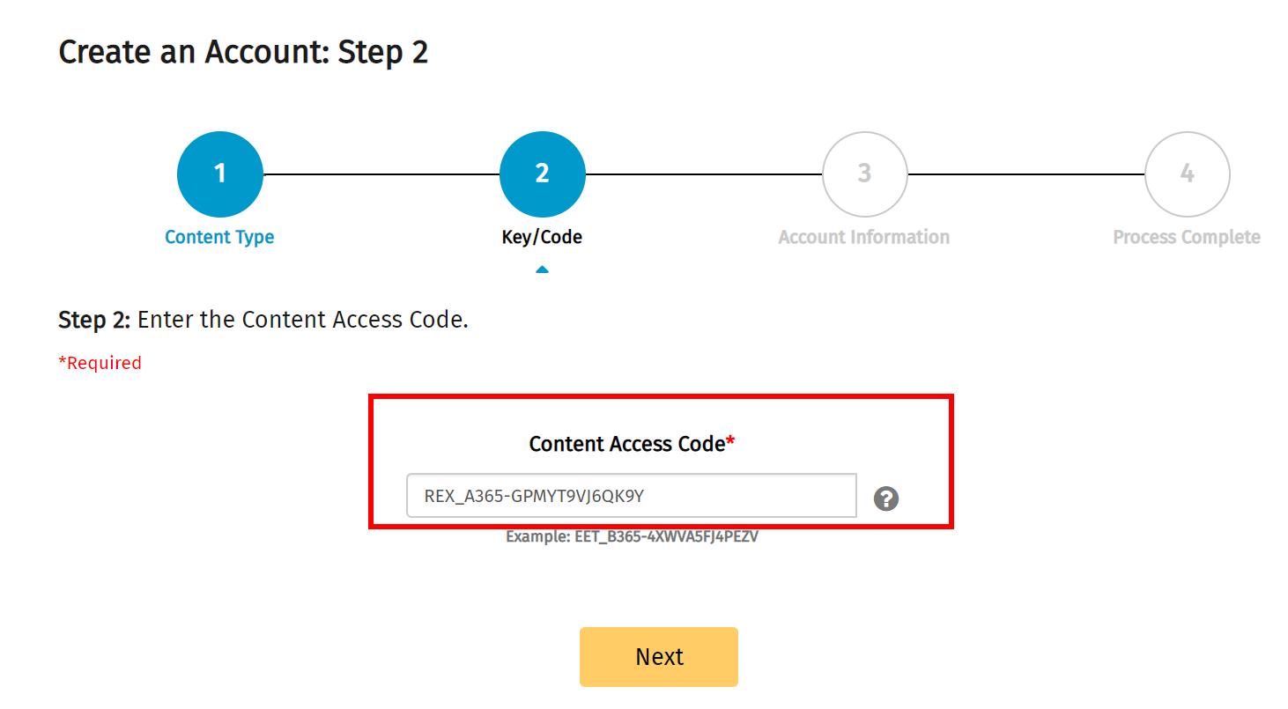Go to Account Information step label
This screenshot has height=709, width=1288.
864,237
